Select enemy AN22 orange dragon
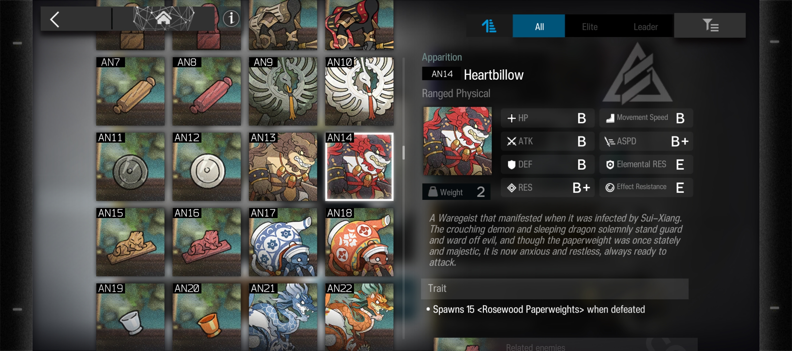This screenshot has width=792, height=351. (x=359, y=317)
